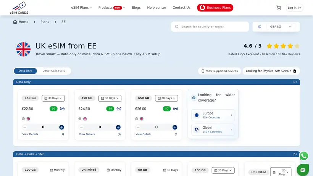Image resolution: width=313 pixels, height=176 pixels.
Task: Open WhatsApp chat
Action: pos(303,156)
